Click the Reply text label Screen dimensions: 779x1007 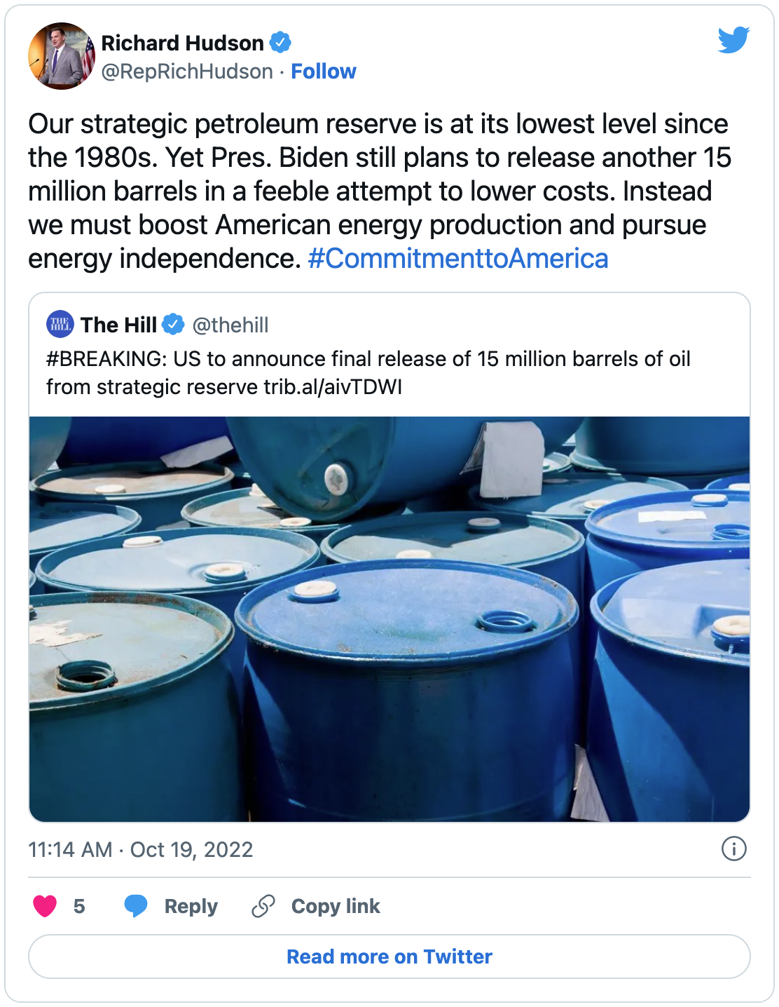[x=191, y=906]
